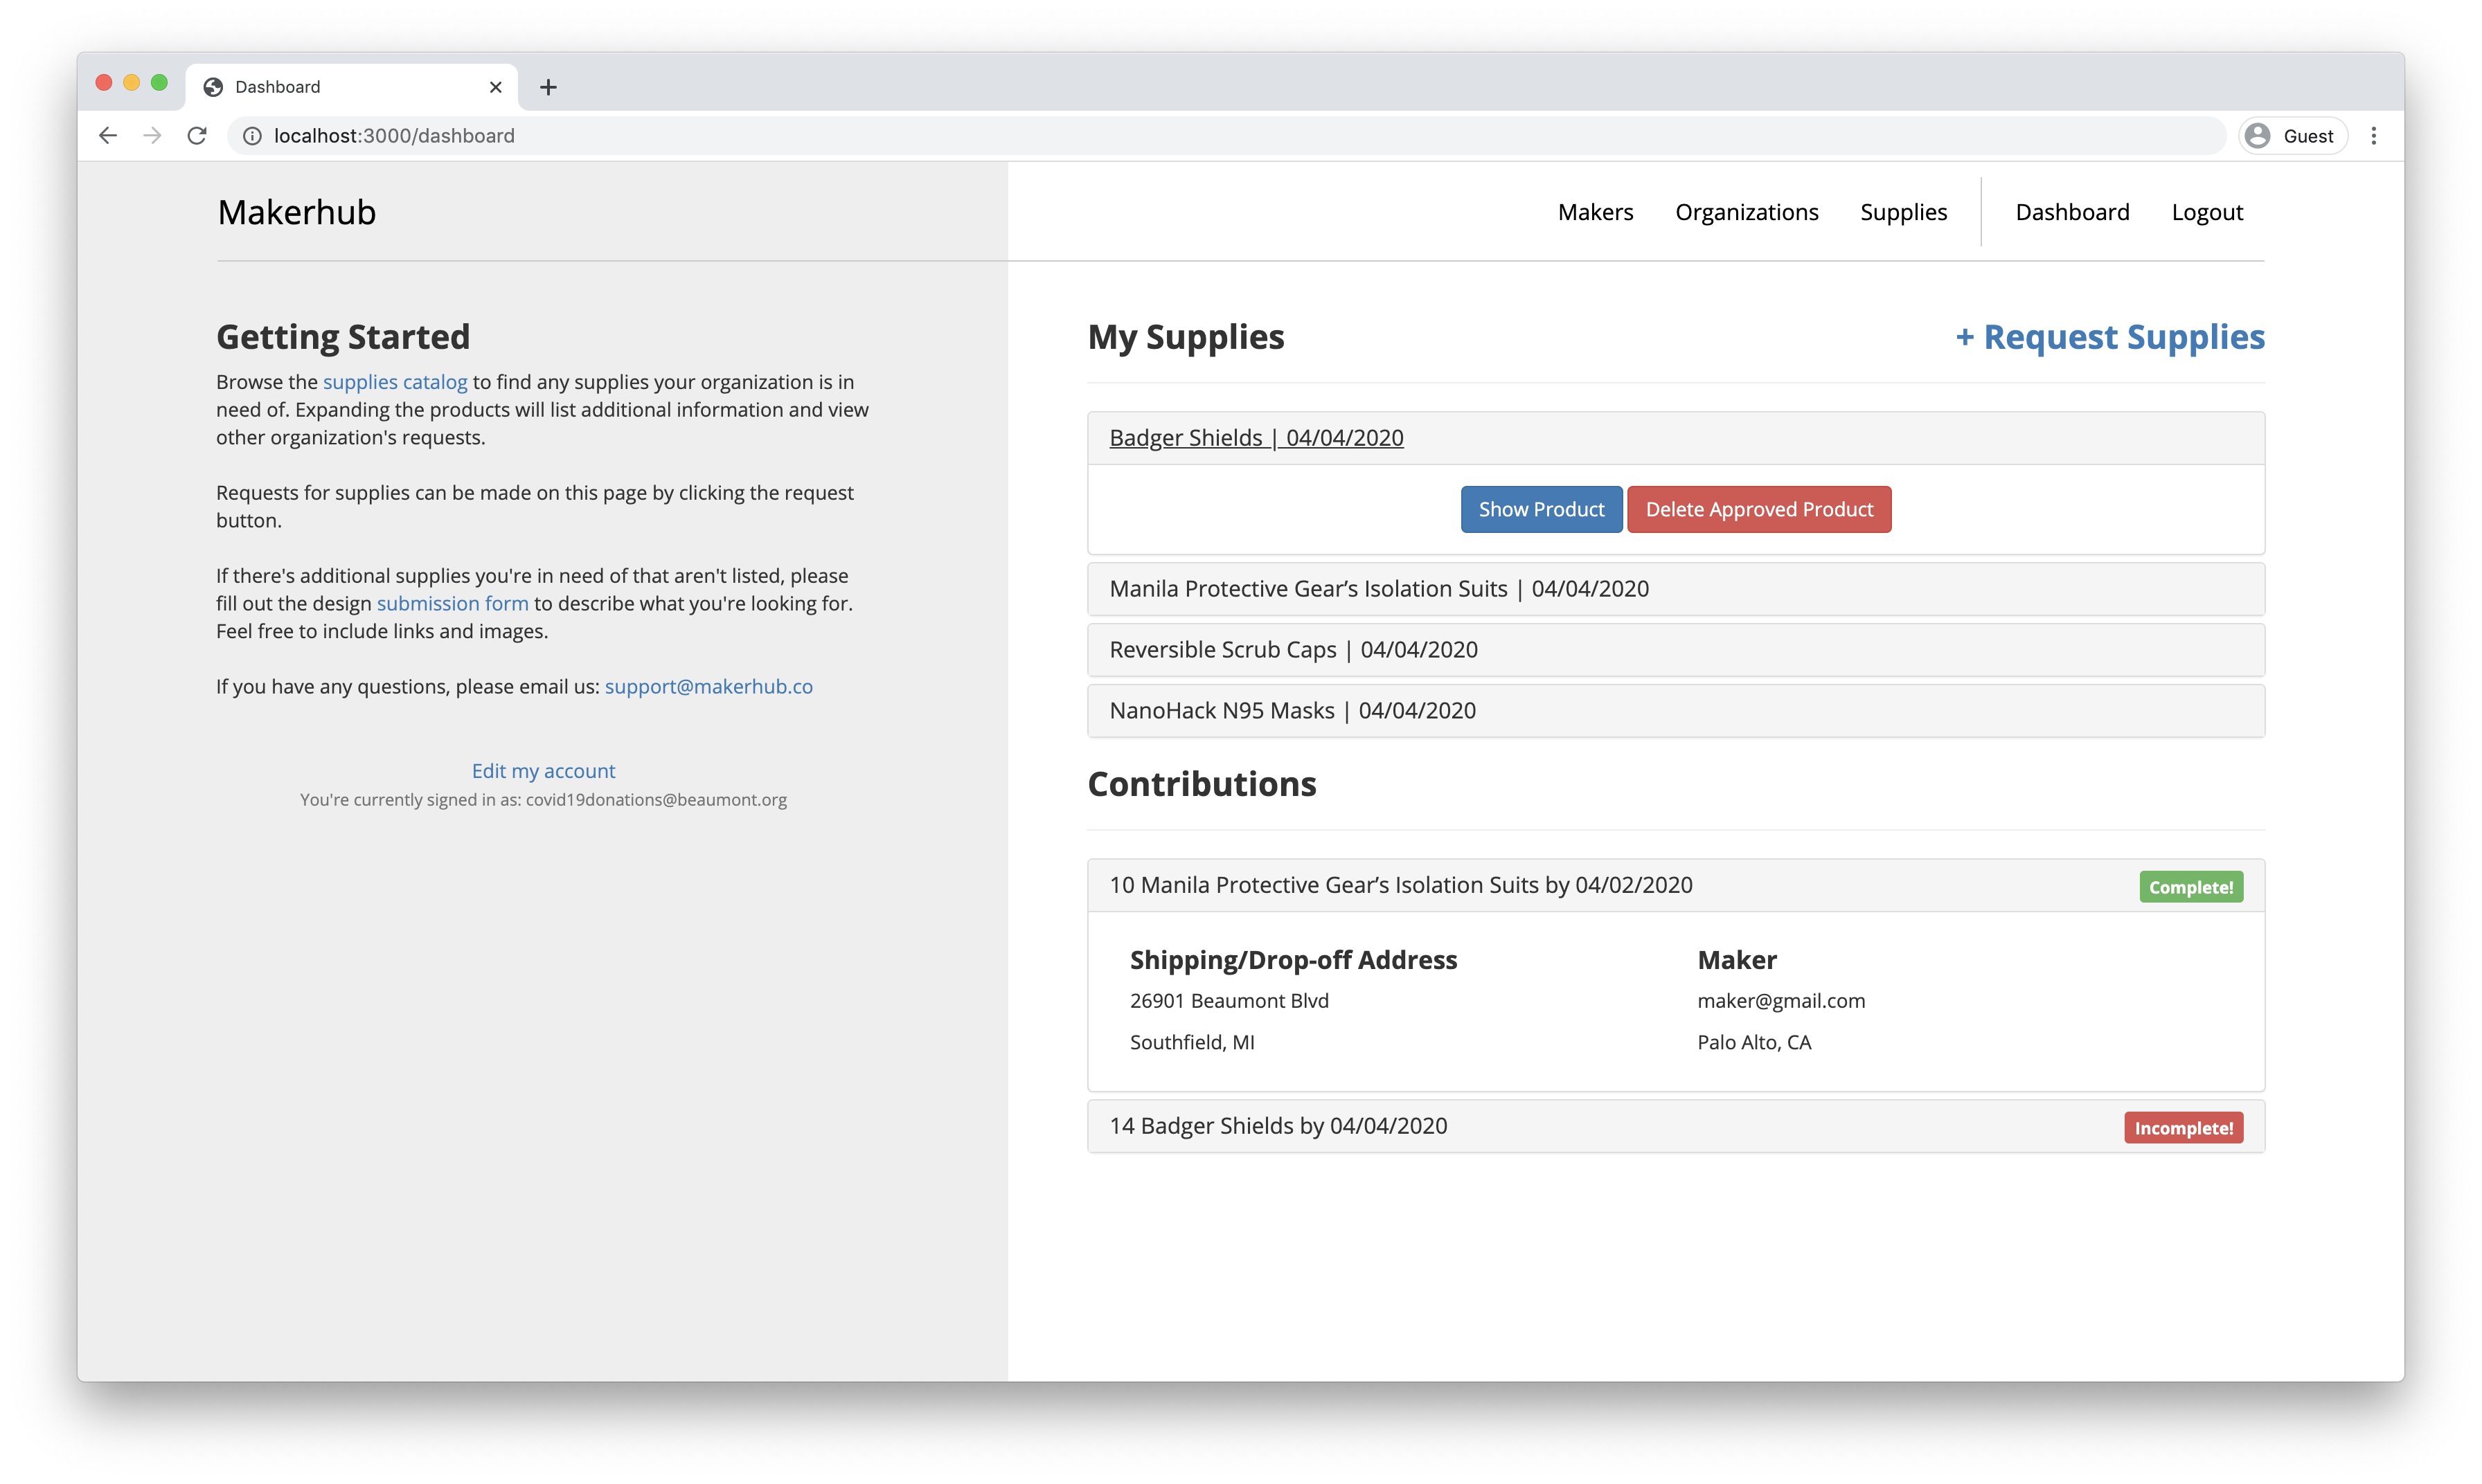Collapse the Badger Shields supply panel
This screenshot has width=2482, height=1484.
1256,438
